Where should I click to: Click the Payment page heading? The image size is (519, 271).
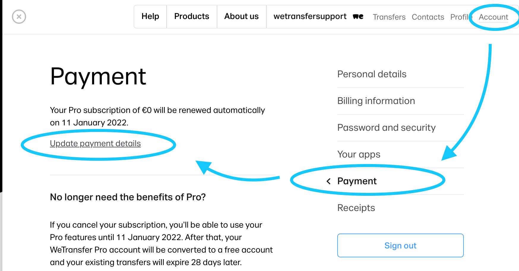click(98, 77)
